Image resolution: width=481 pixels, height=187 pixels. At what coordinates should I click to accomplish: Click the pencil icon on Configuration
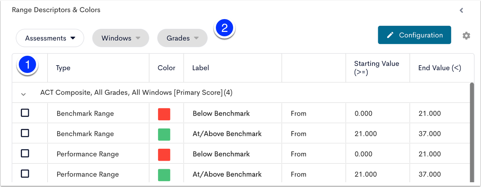tap(390, 35)
